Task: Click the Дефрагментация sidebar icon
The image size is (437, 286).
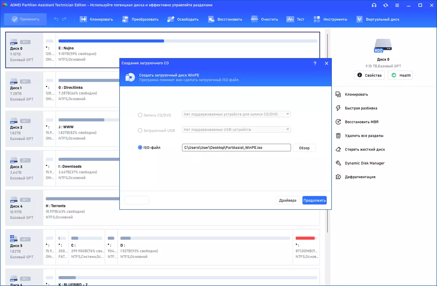Action: click(x=338, y=177)
